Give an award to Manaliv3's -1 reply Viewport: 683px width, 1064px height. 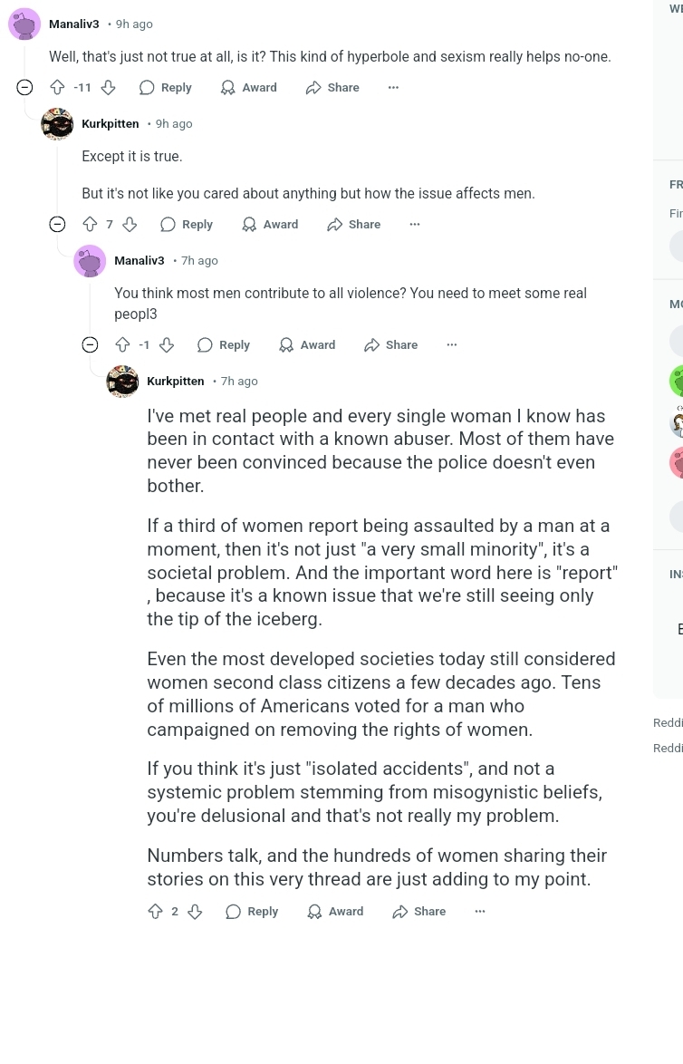click(307, 345)
